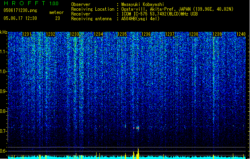Viewport: 250px width, 159px height.
Task: Click the Receiving antenna label
Action: [91, 19]
